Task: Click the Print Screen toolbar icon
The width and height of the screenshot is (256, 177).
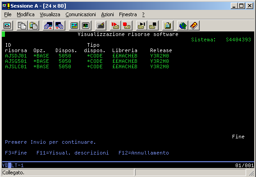Action: click(x=7, y=26)
